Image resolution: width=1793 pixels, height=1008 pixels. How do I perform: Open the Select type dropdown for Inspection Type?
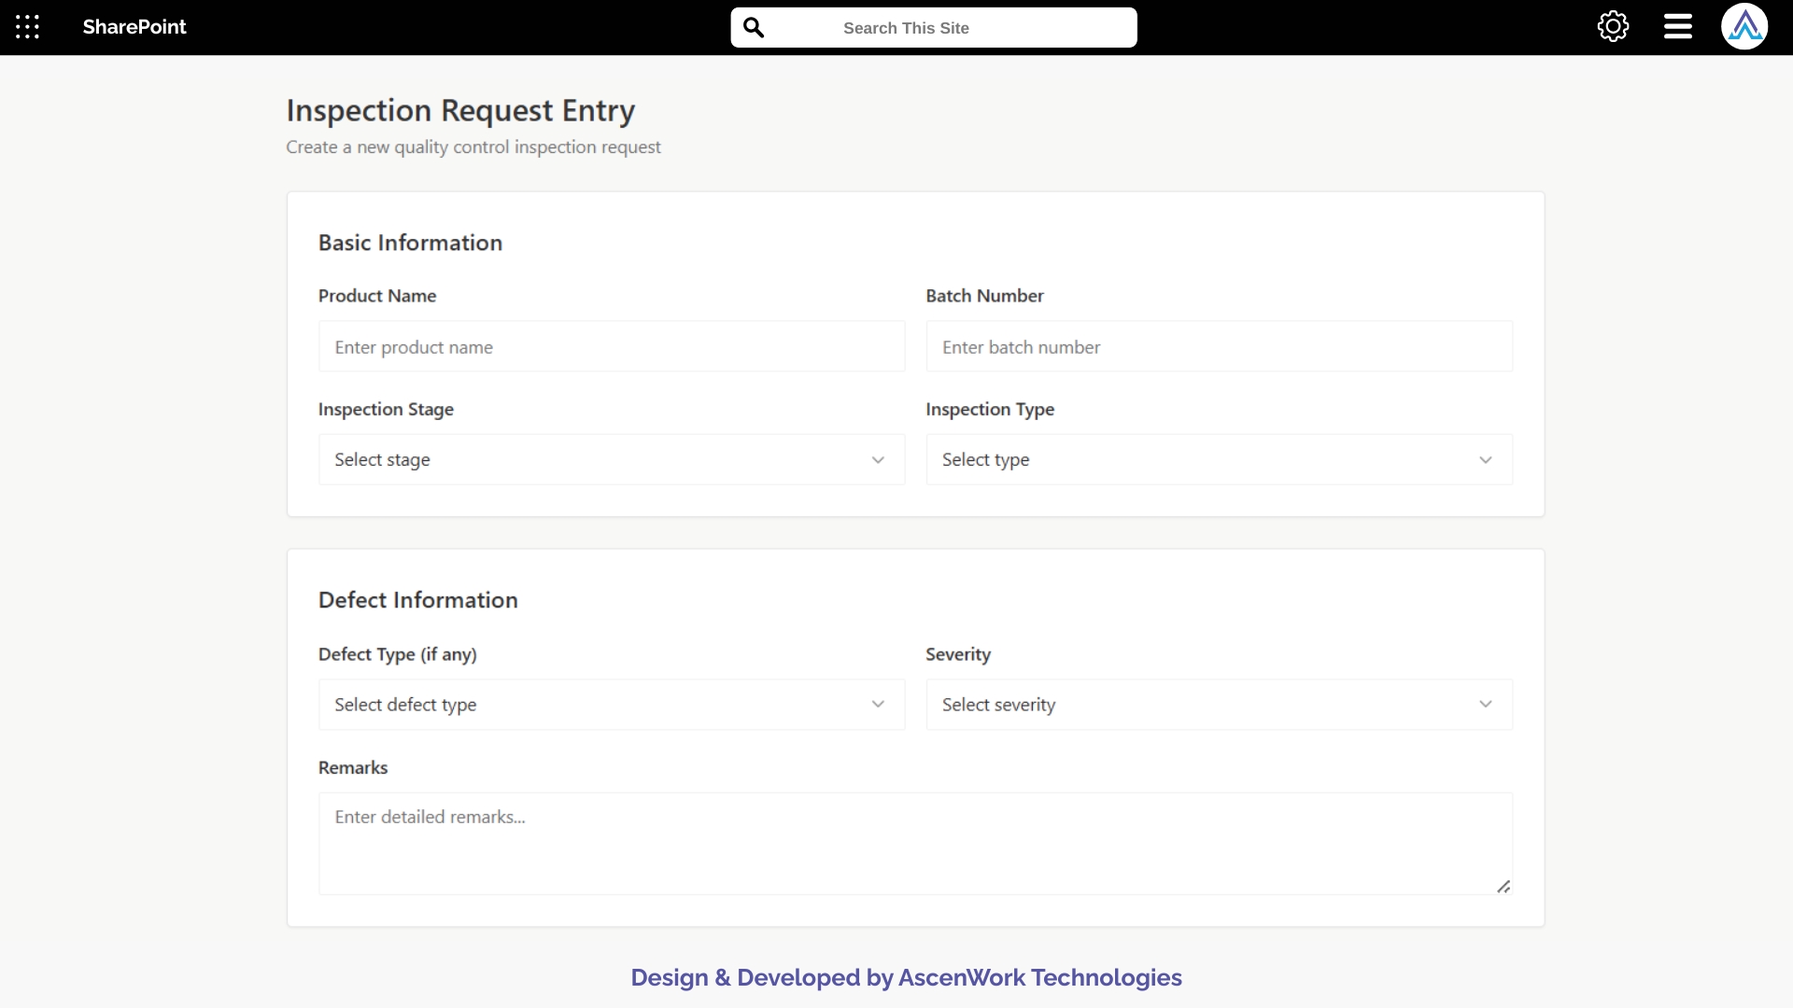[1219, 459]
